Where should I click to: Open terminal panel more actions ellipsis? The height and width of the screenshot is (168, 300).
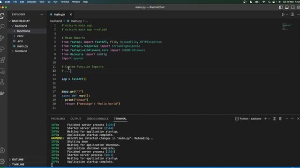(x=286, y=119)
